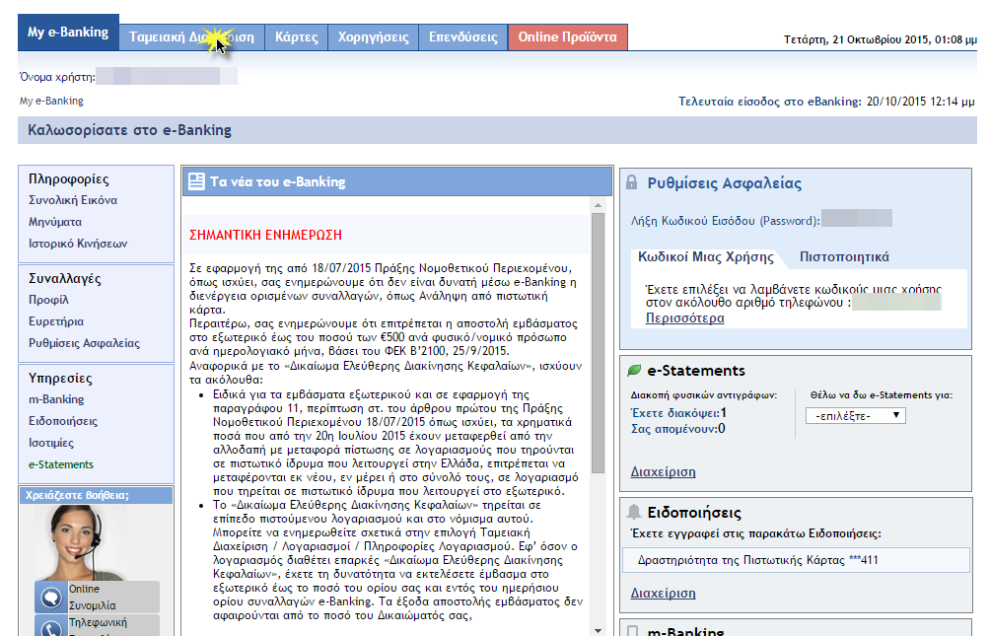Click the My e-Banking breadcrumb
The height and width of the screenshot is (636, 990).
pos(51,101)
